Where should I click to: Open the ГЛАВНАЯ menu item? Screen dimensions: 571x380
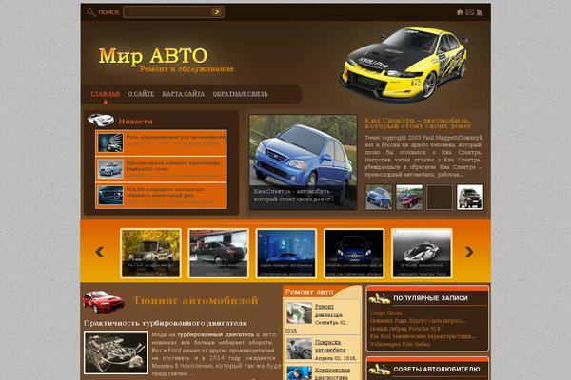pos(106,94)
